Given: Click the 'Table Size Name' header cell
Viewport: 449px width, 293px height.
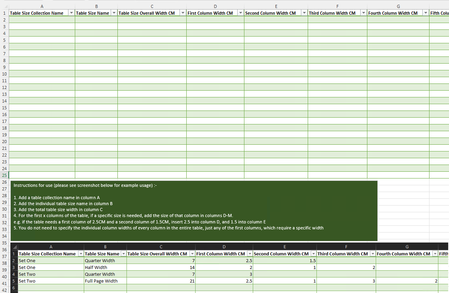Looking at the screenshot, I should [96, 13].
